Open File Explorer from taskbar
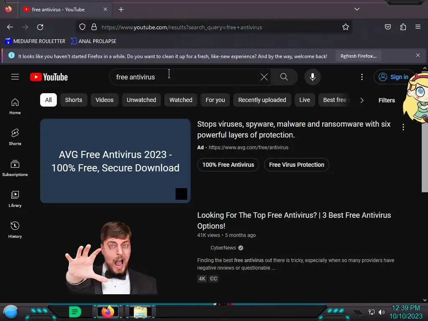Viewport: 428px width, 321px height. (140, 312)
